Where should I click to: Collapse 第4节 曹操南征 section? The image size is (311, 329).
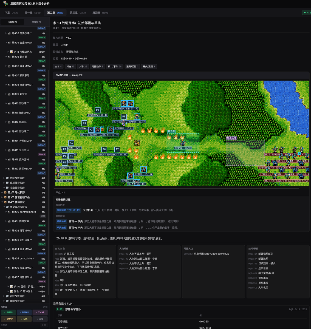click(2, 202)
